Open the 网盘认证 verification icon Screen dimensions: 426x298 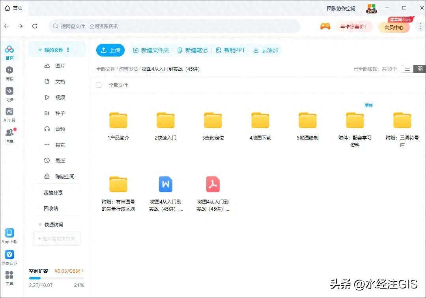9,255
